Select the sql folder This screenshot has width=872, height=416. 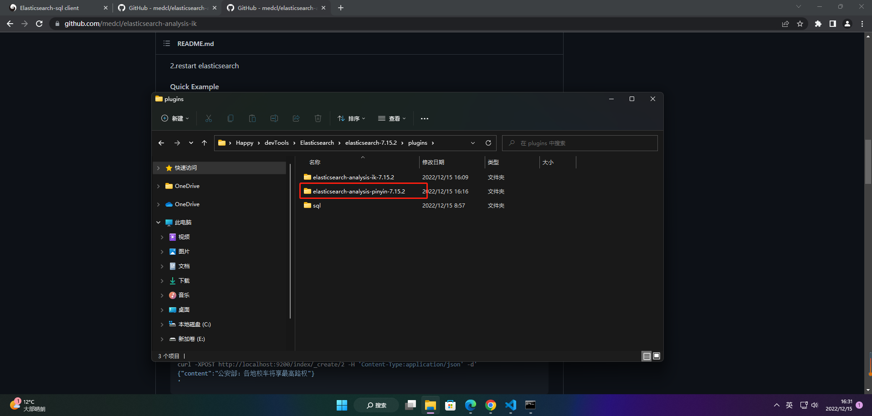[313, 206]
